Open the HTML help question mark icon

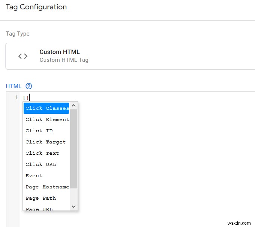point(29,86)
